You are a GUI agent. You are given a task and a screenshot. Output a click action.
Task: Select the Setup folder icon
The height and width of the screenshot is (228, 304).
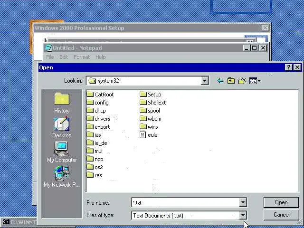[143, 95]
